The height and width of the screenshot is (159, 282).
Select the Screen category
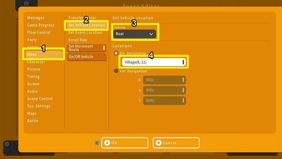33,84
